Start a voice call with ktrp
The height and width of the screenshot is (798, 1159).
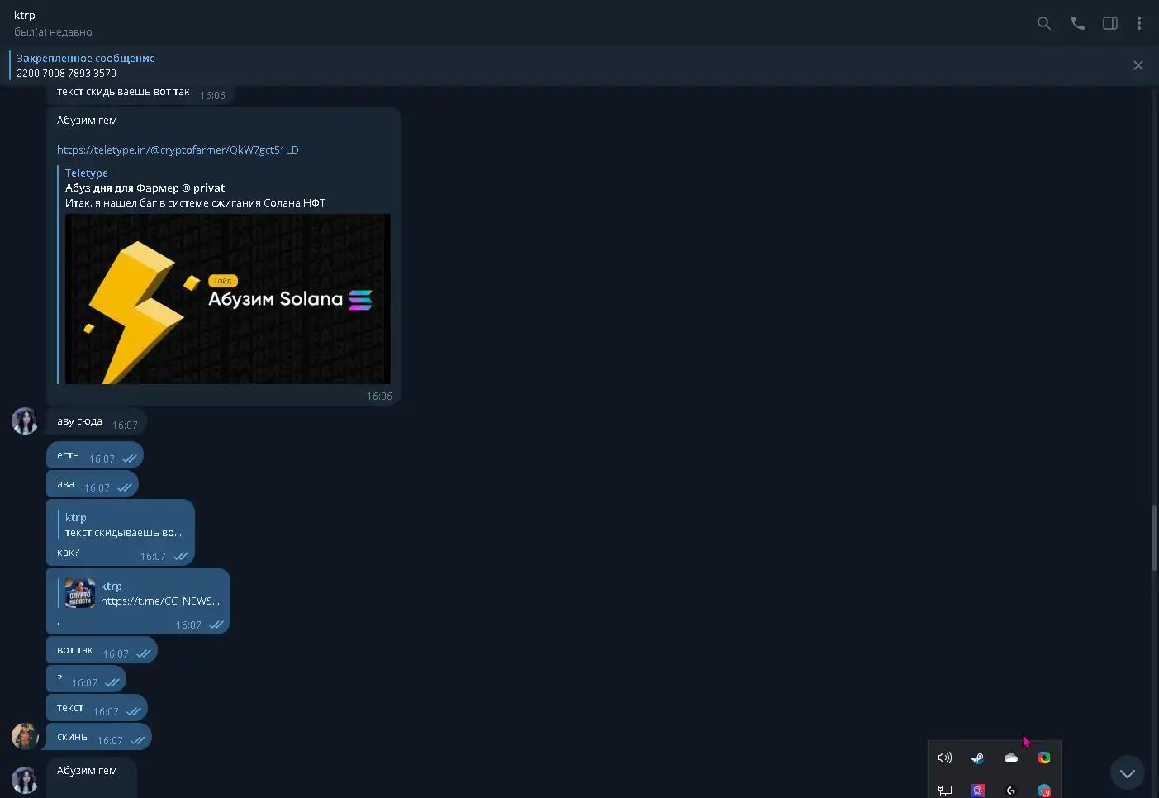point(1077,23)
